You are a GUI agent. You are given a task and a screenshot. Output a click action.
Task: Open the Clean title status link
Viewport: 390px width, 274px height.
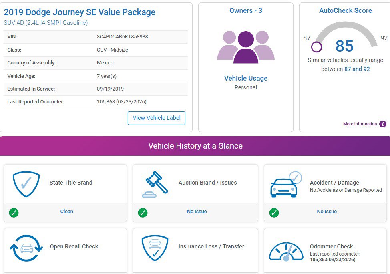point(66,211)
